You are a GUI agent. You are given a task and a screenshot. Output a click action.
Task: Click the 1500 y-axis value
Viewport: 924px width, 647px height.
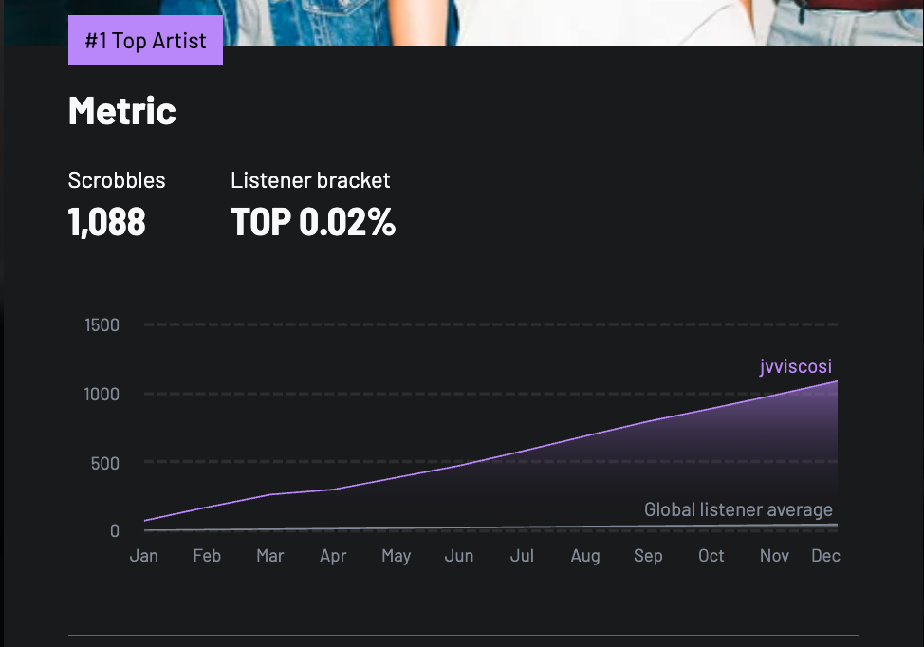pyautogui.click(x=102, y=325)
